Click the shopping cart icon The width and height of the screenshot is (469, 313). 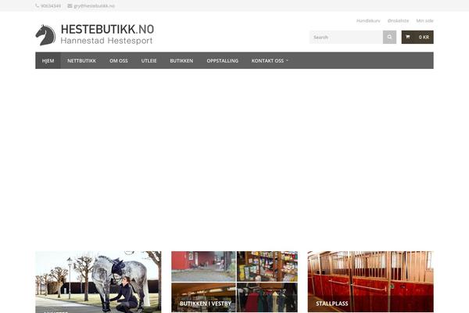[408, 37]
